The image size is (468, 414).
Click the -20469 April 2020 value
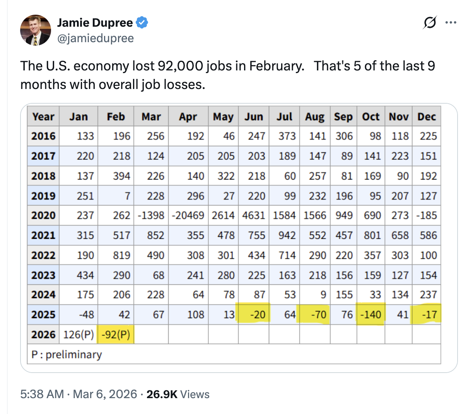tap(188, 215)
